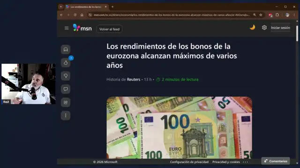The width and height of the screenshot is (300, 168).
Task: Open the MSN hamburger menu
Action: 67,28
